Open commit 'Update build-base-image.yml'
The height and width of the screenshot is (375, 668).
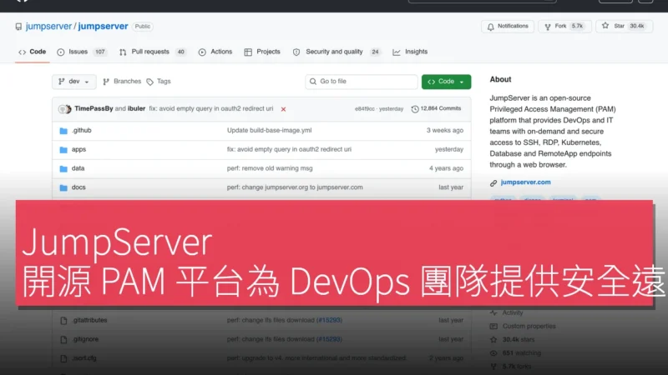(x=269, y=131)
